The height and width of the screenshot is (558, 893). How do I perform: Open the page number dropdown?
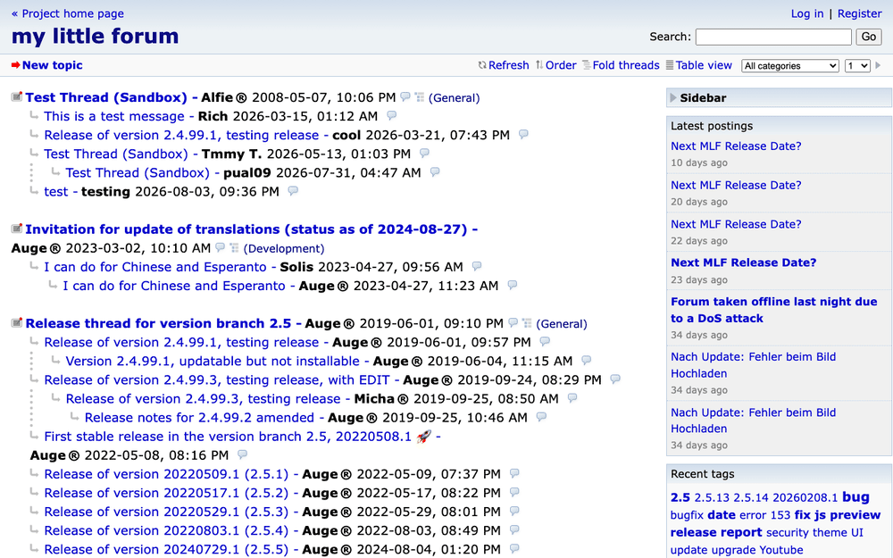(857, 65)
